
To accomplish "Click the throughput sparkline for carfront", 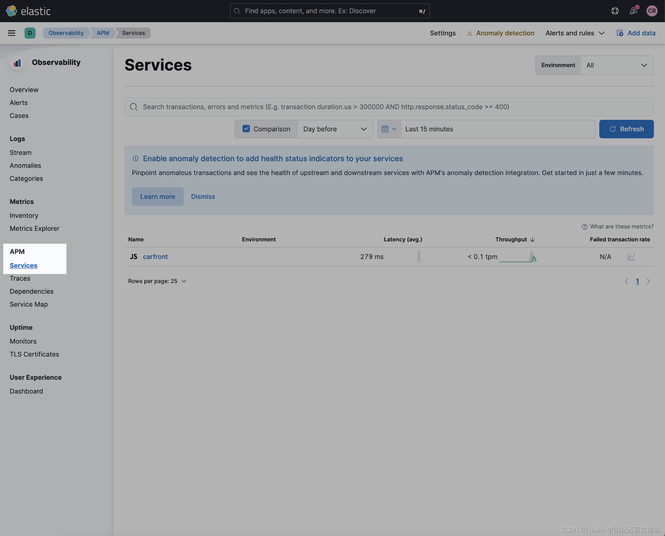I will coord(518,257).
